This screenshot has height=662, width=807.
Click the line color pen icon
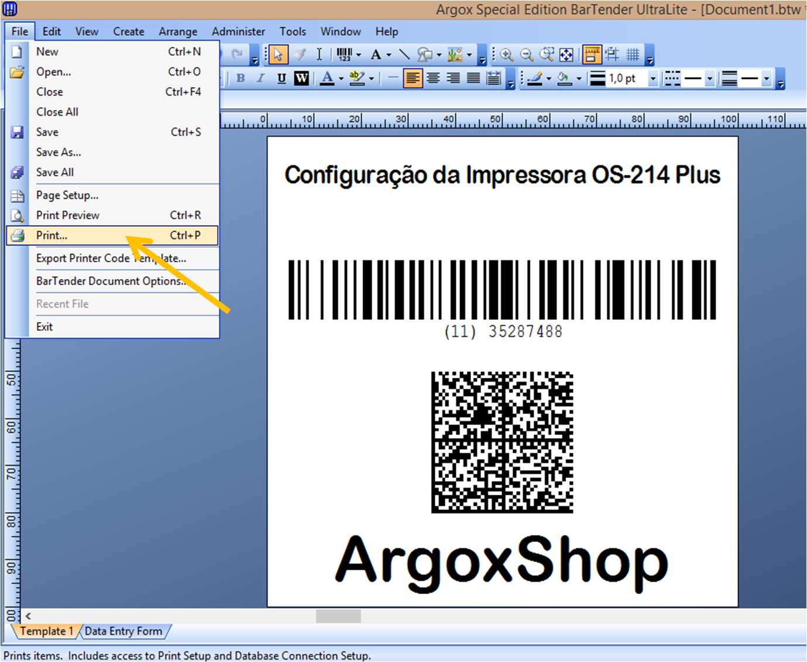pyautogui.click(x=534, y=78)
